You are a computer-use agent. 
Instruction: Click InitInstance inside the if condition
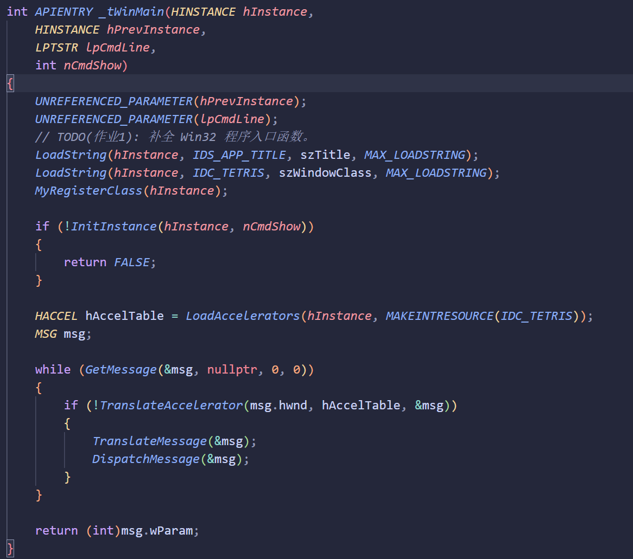114,227
